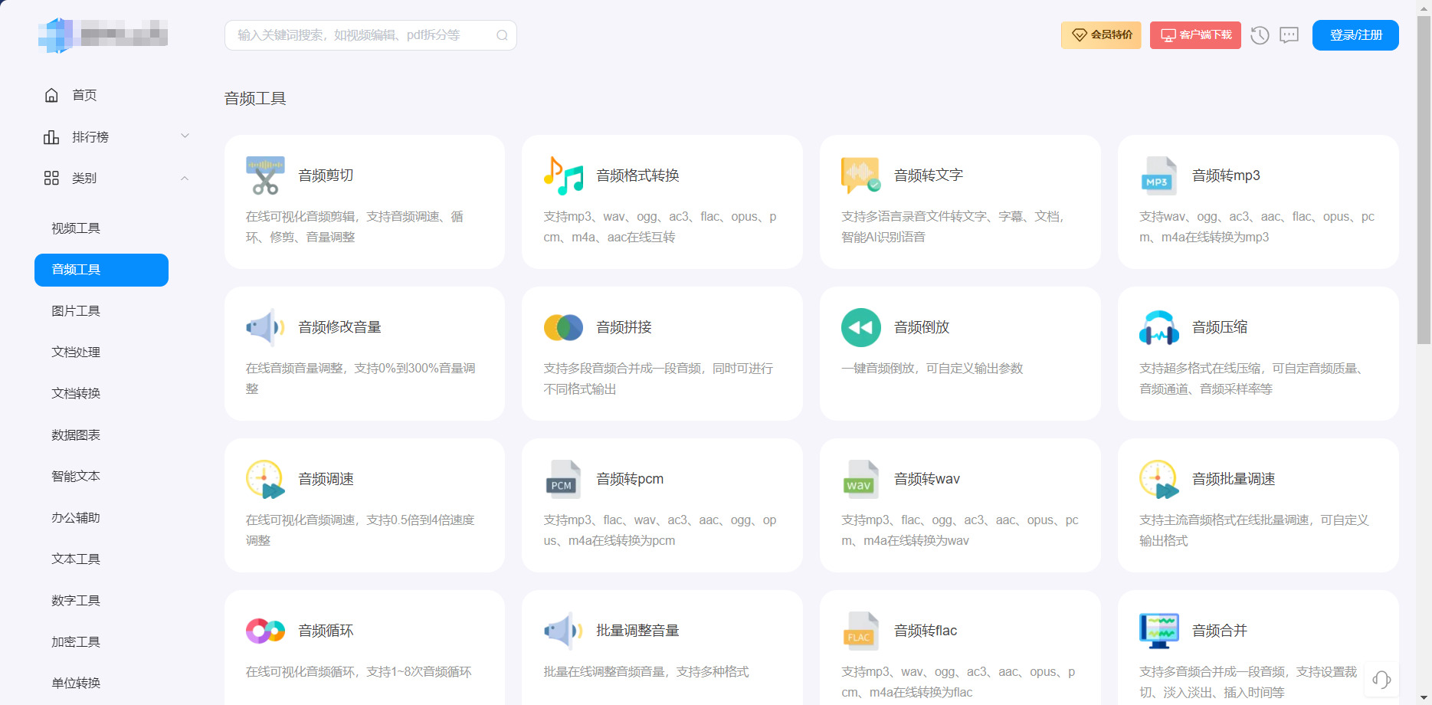Click the 音频循环 loop icon
This screenshot has width=1432, height=705.
pos(265,631)
